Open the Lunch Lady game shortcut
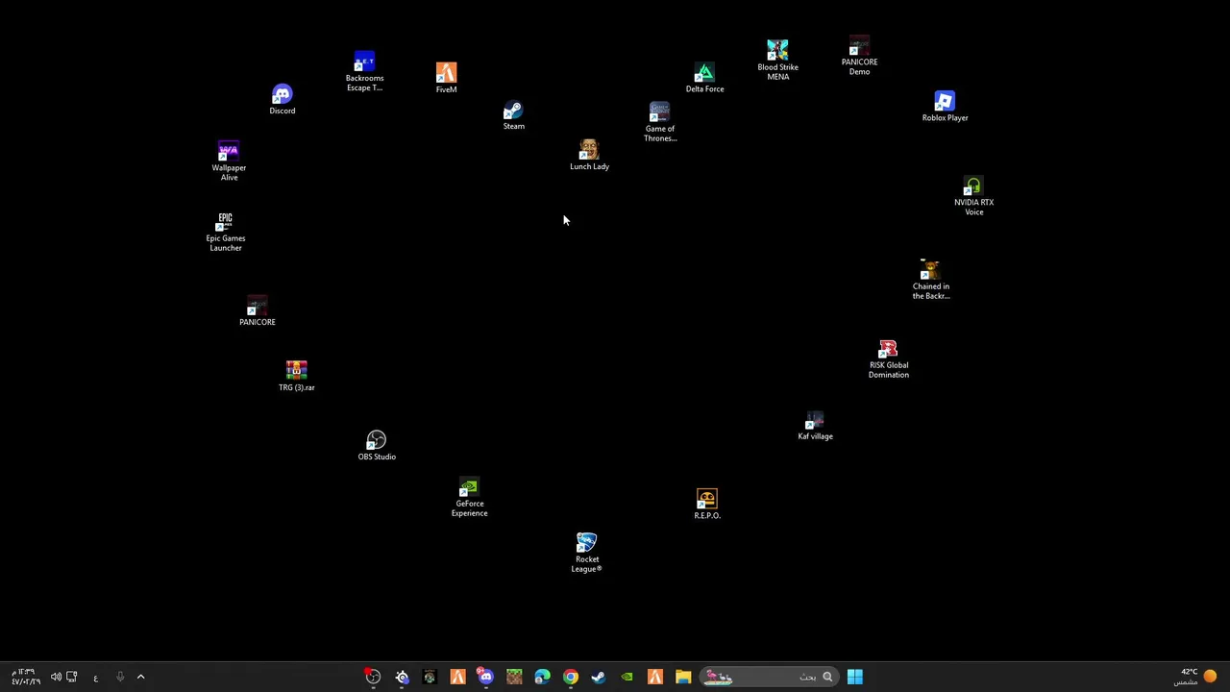Screen dimensions: 1230x692 (589, 155)
